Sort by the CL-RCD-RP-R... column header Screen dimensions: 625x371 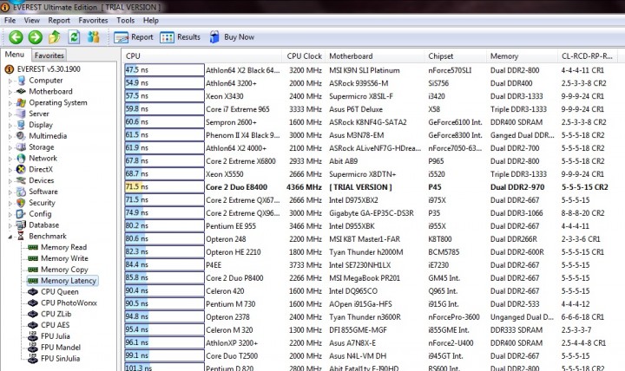[x=587, y=56]
